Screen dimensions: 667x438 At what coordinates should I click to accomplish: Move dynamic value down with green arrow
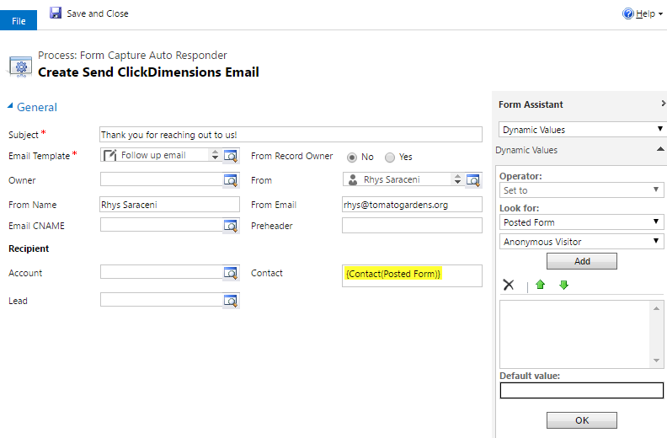click(x=563, y=285)
